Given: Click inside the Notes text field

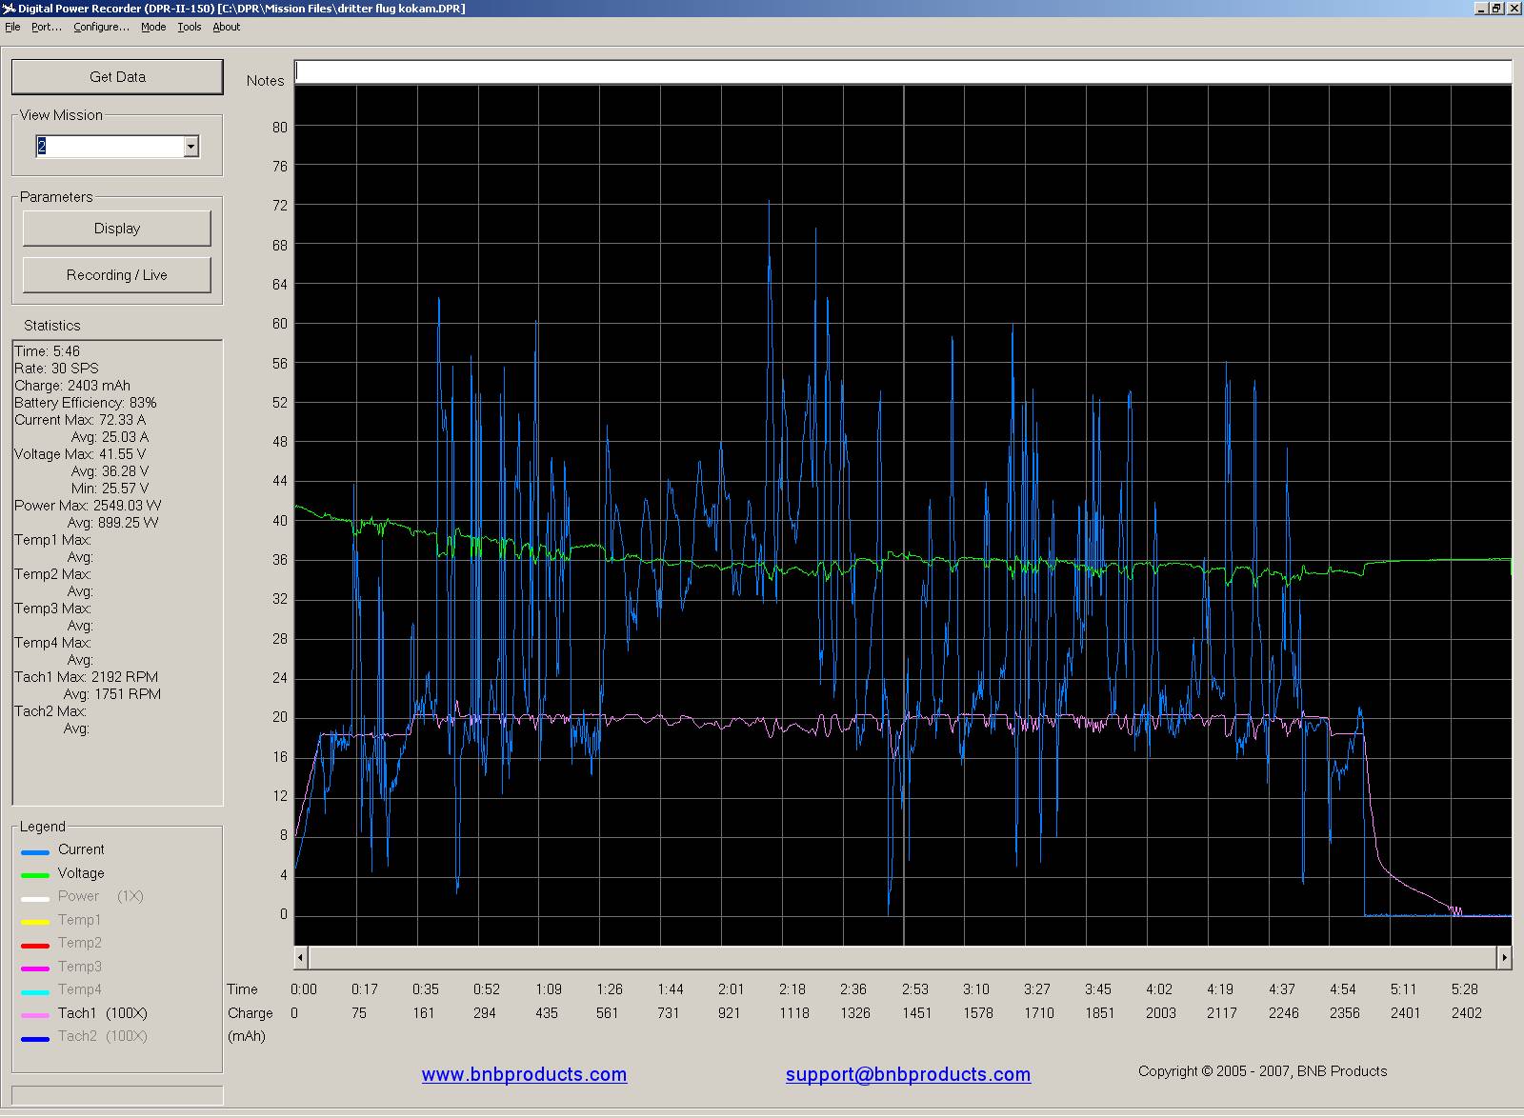Looking at the screenshot, I should (902, 72).
